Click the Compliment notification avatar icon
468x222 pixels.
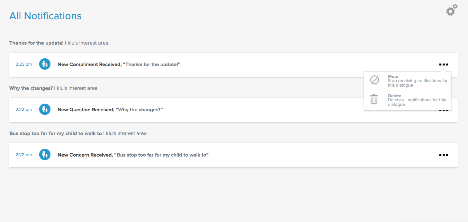pos(45,64)
